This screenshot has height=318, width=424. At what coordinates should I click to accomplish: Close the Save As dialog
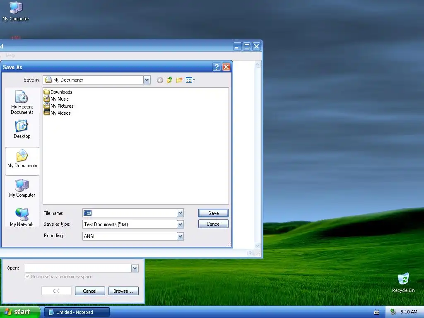pos(226,67)
